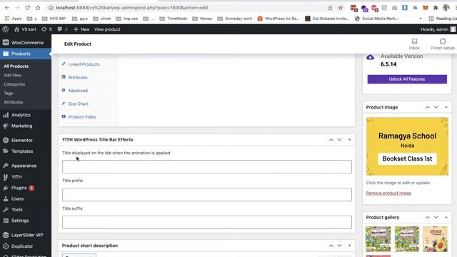Move YITH Title Bar Effects panel down
457x257 pixels.
pos(340,140)
